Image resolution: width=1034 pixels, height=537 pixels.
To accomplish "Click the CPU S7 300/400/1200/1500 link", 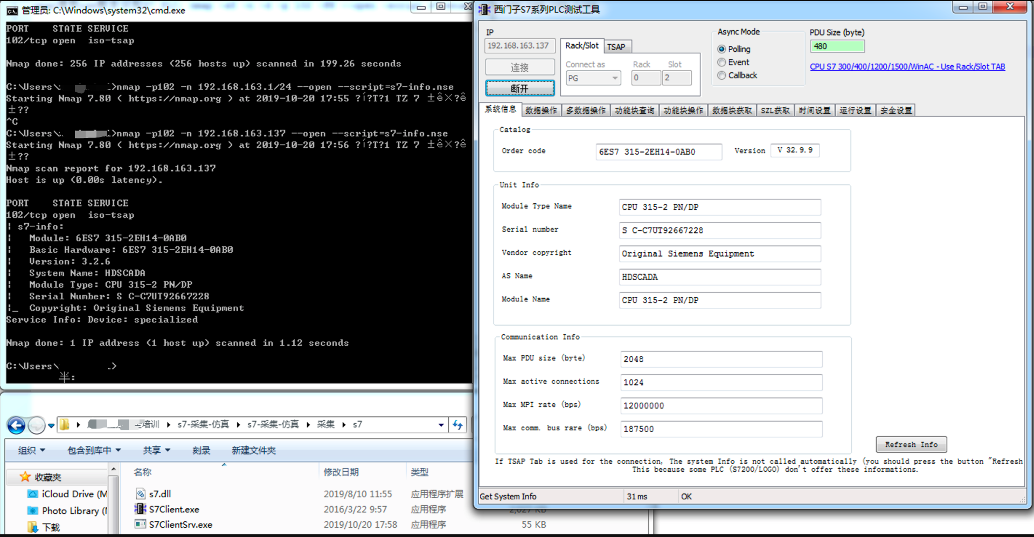I will pos(907,67).
